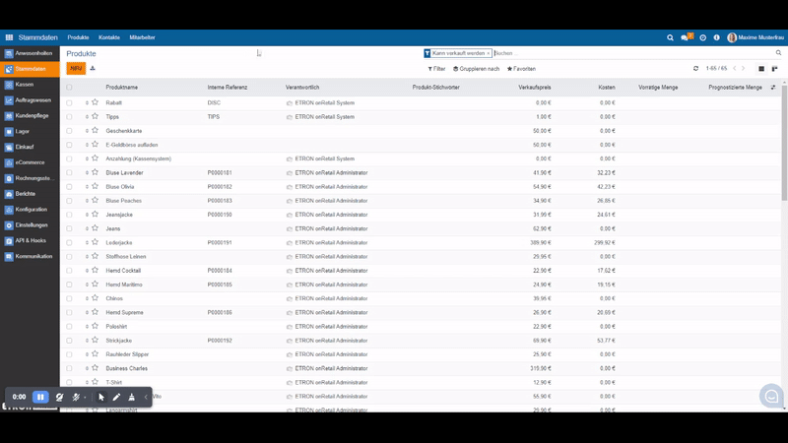Open the live chat support bubble

(771, 396)
